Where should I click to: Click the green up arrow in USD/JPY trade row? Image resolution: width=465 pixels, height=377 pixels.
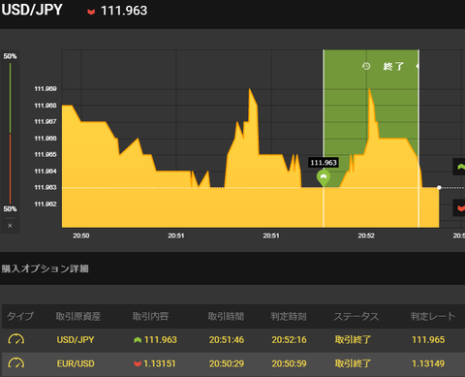coord(138,340)
